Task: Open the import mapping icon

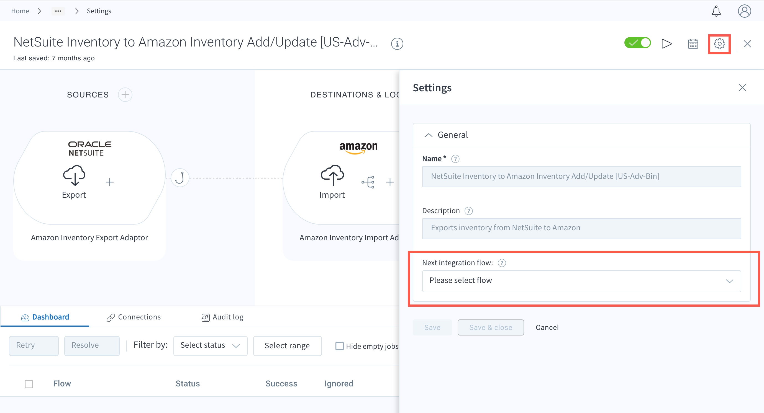Action: tap(368, 182)
